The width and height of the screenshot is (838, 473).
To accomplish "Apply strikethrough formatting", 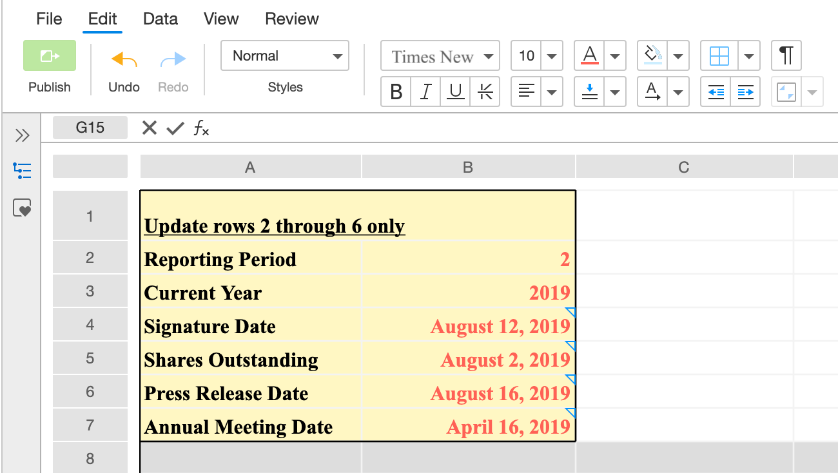I will [485, 92].
